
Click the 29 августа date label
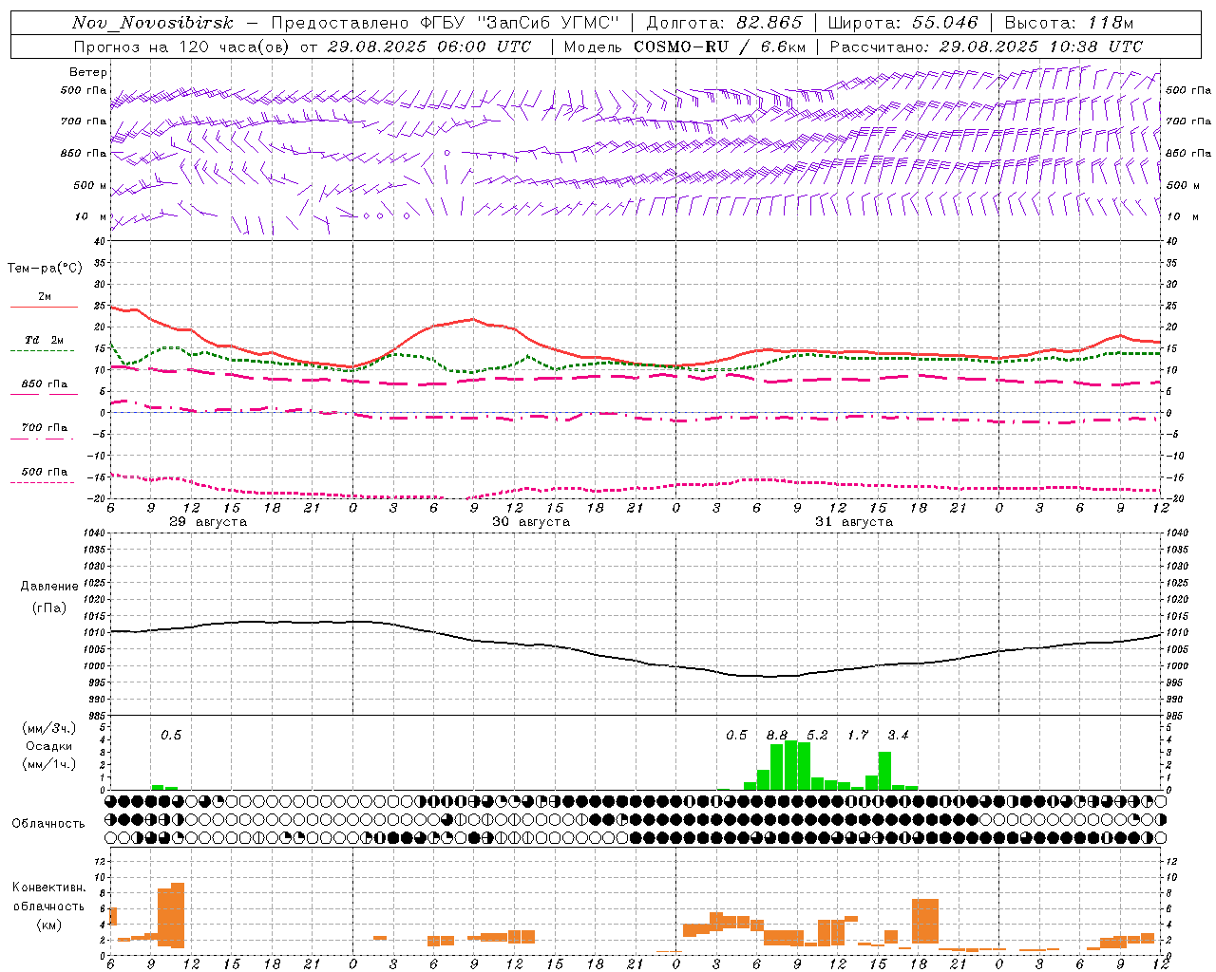click(x=208, y=522)
